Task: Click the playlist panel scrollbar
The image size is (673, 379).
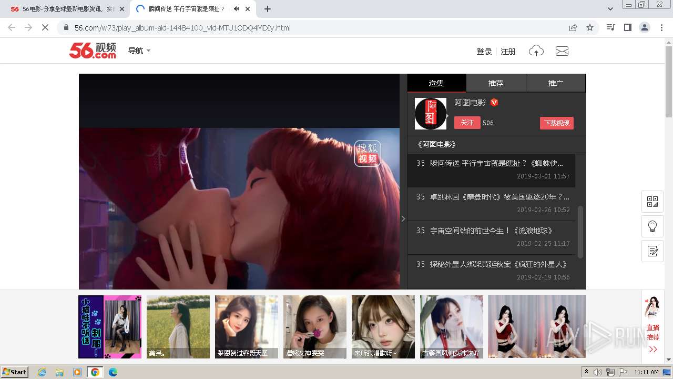Action: [580, 232]
